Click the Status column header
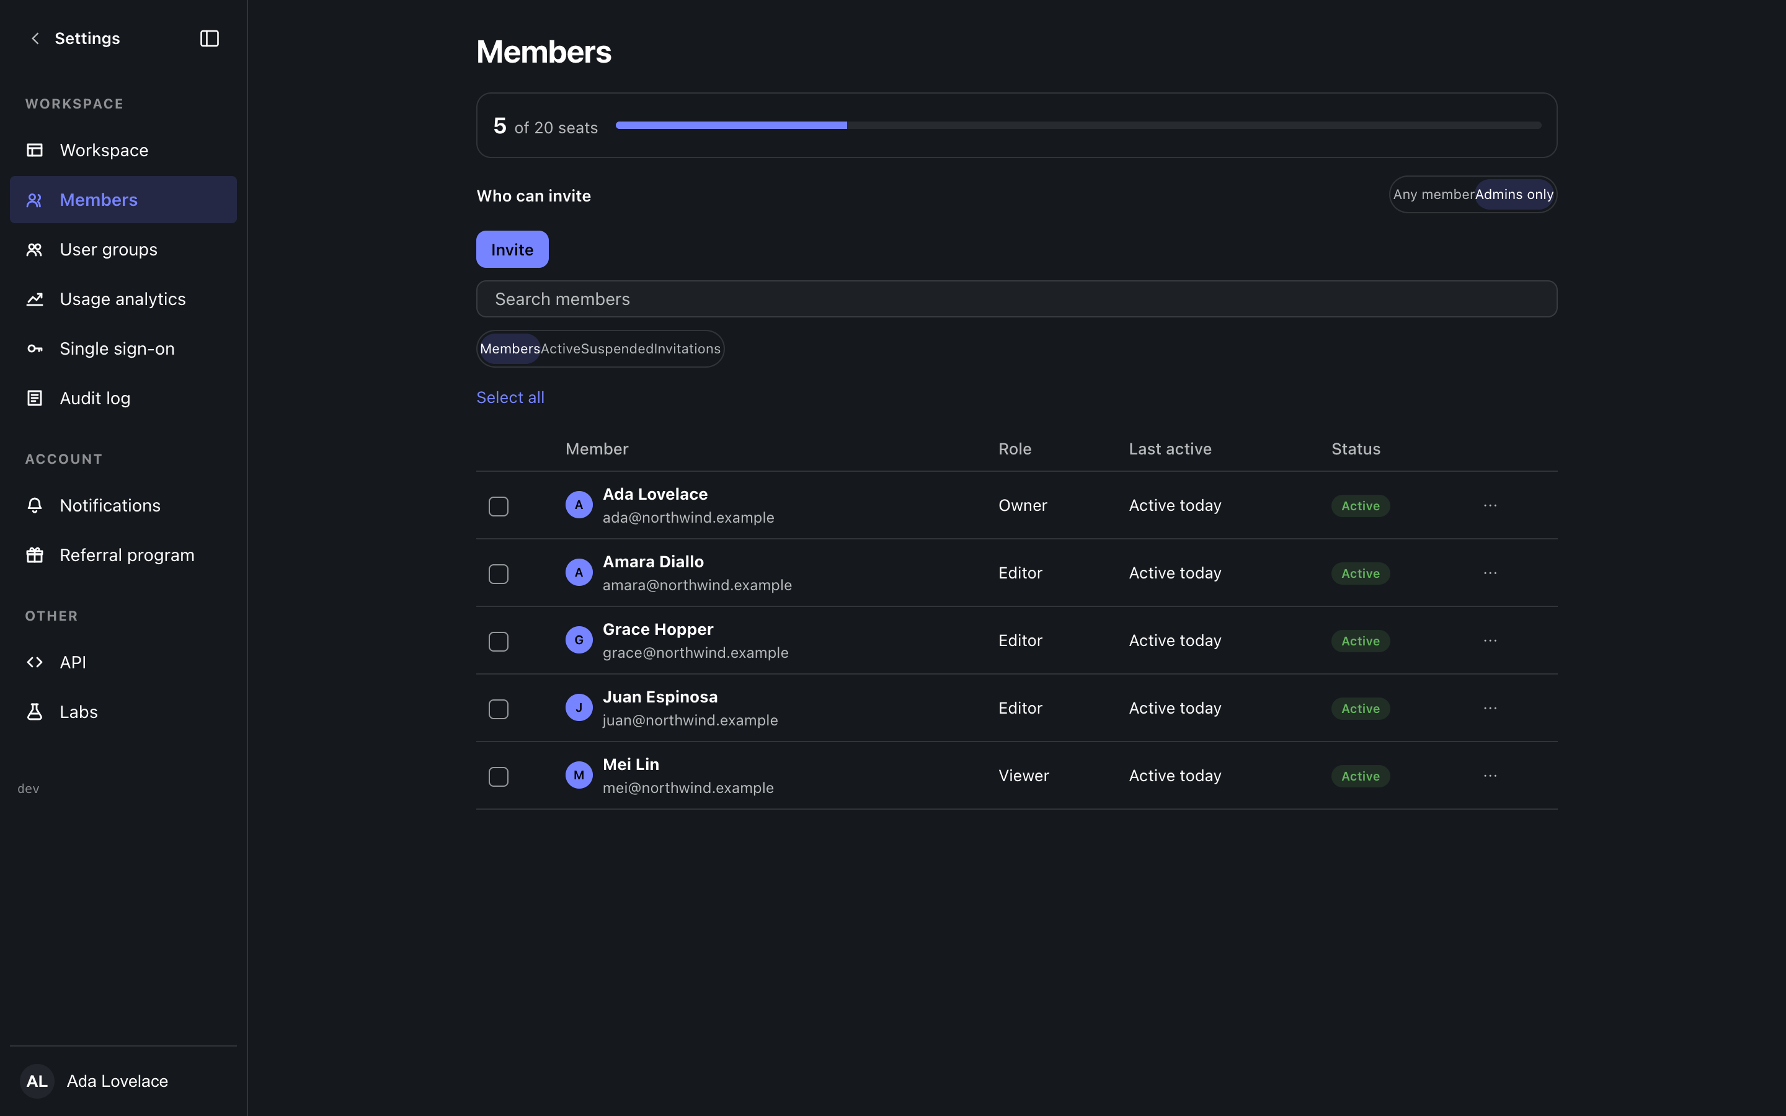Viewport: 1786px width, 1116px height. pyautogui.click(x=1356, y=449)
